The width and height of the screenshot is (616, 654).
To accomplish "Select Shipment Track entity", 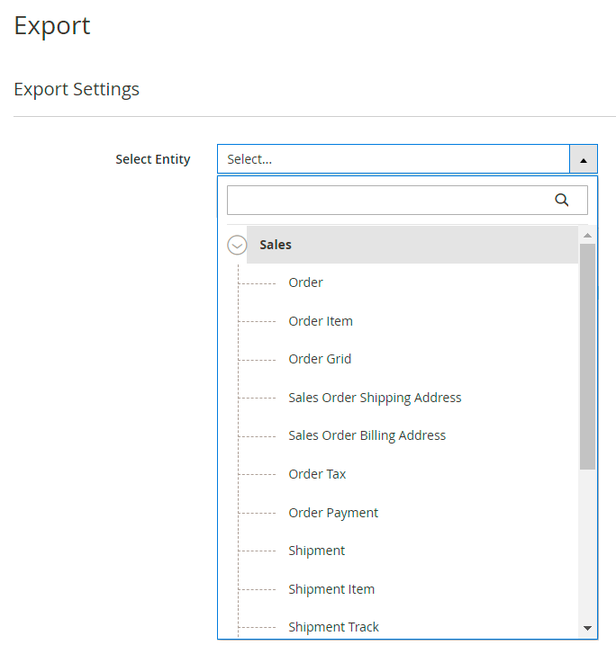I will click(333, 627).
